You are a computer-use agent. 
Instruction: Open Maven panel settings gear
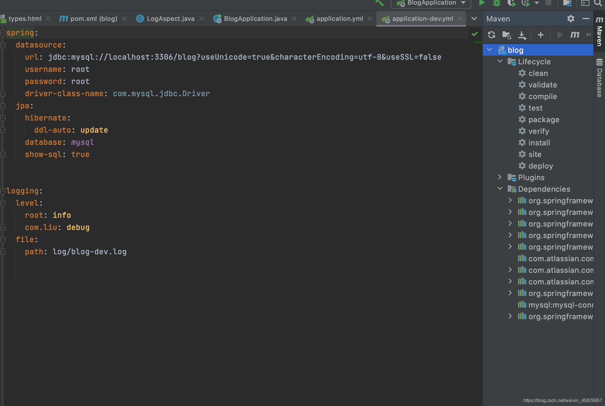coord(571,19)
